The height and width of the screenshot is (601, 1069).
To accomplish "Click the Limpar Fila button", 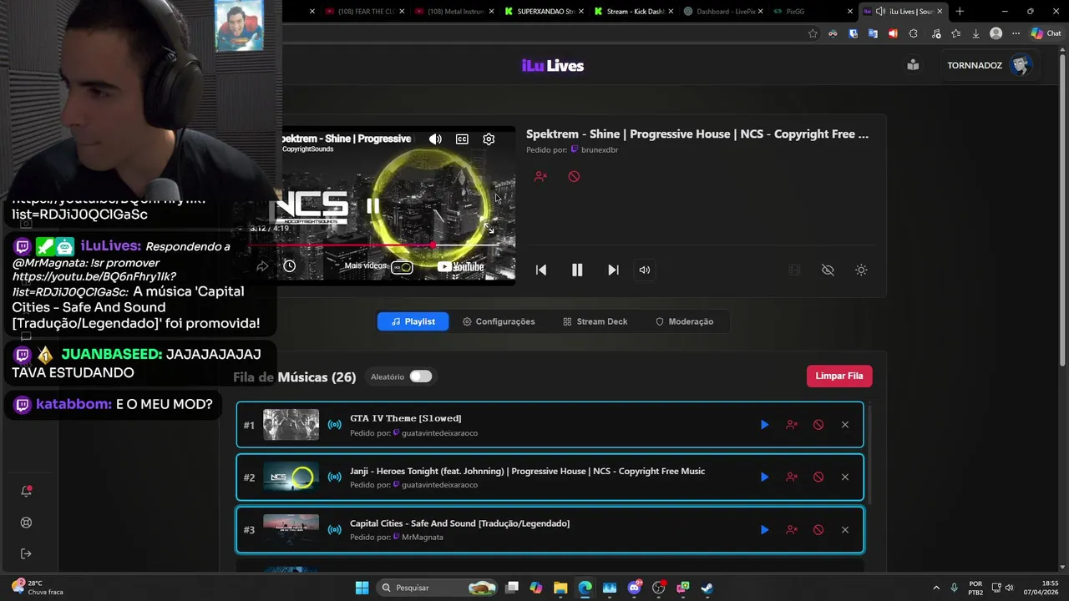I will [x=839, y=376].
